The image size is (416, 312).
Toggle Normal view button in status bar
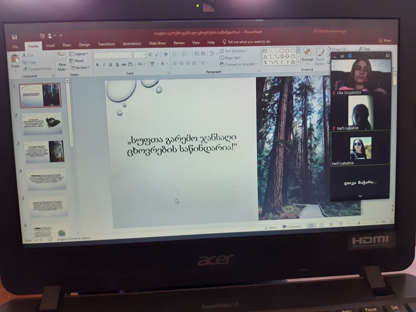[x=311, y=225]
